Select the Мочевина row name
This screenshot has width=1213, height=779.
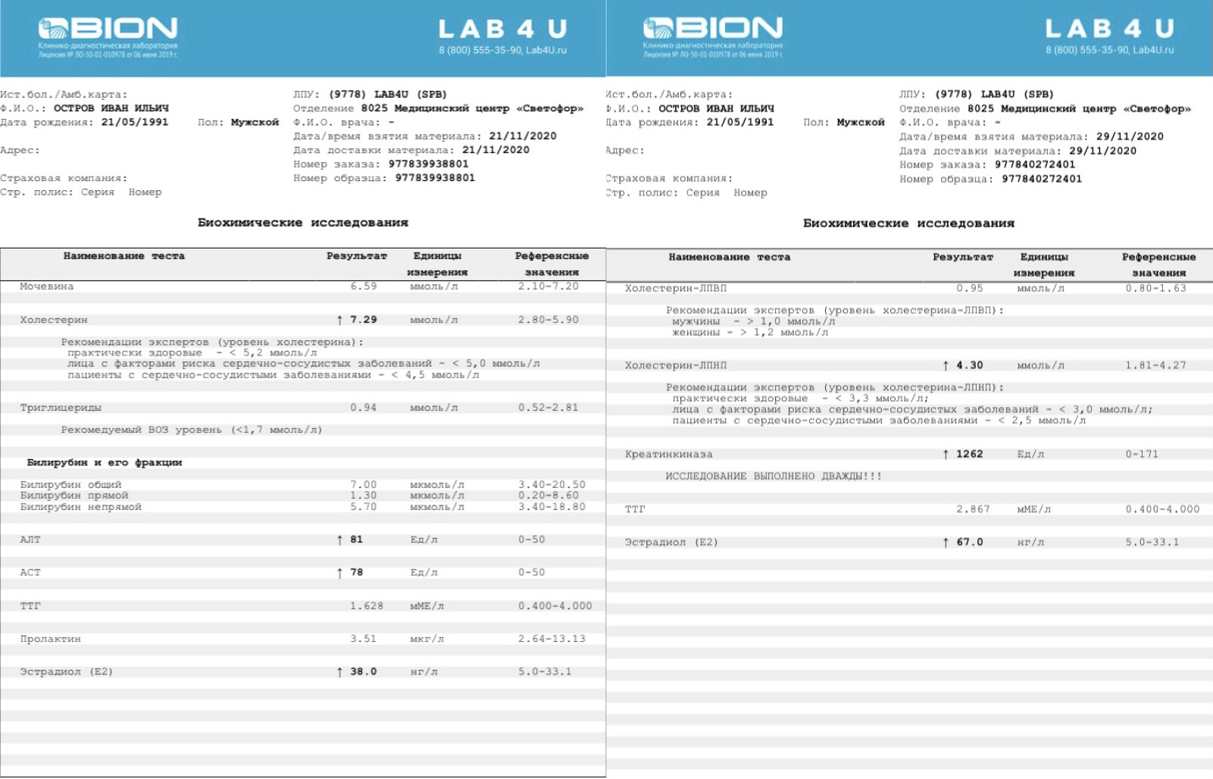pos(47,286)
